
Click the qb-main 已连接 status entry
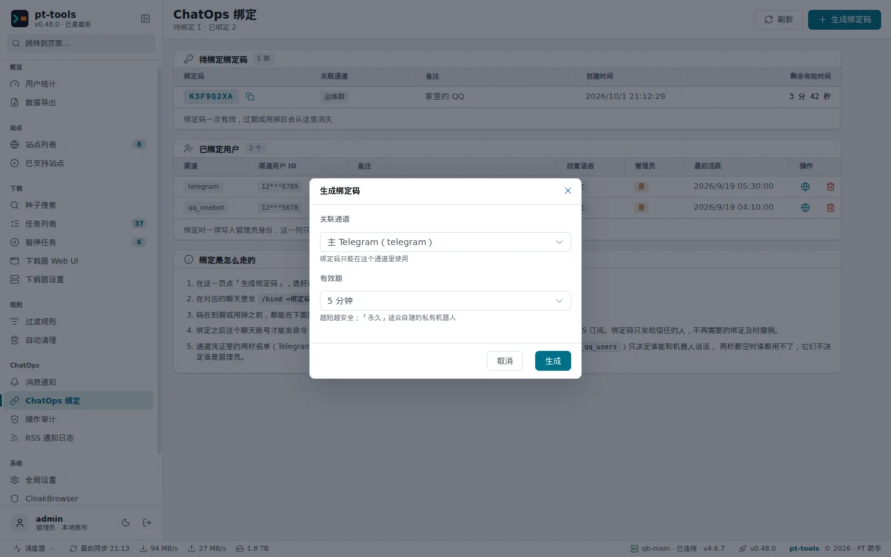coord(677,548)
